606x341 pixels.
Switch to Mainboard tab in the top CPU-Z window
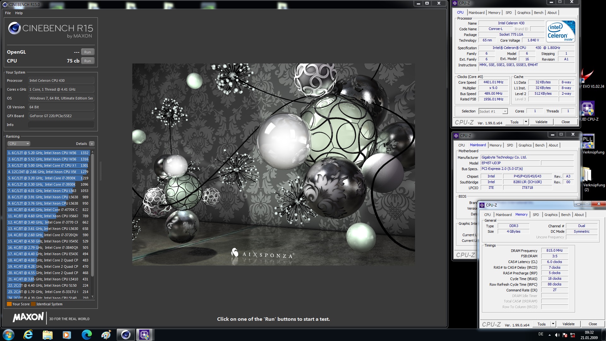click(477, 13)
